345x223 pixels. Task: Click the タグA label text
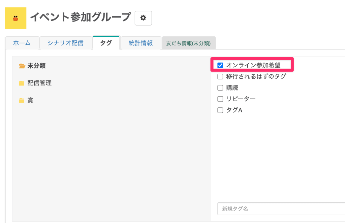coord(234,110)
